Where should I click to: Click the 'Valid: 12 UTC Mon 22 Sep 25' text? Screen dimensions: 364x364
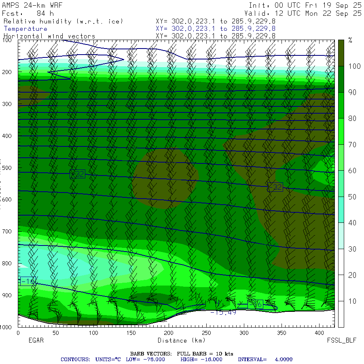pyautogui.click(x=303, y=13)
